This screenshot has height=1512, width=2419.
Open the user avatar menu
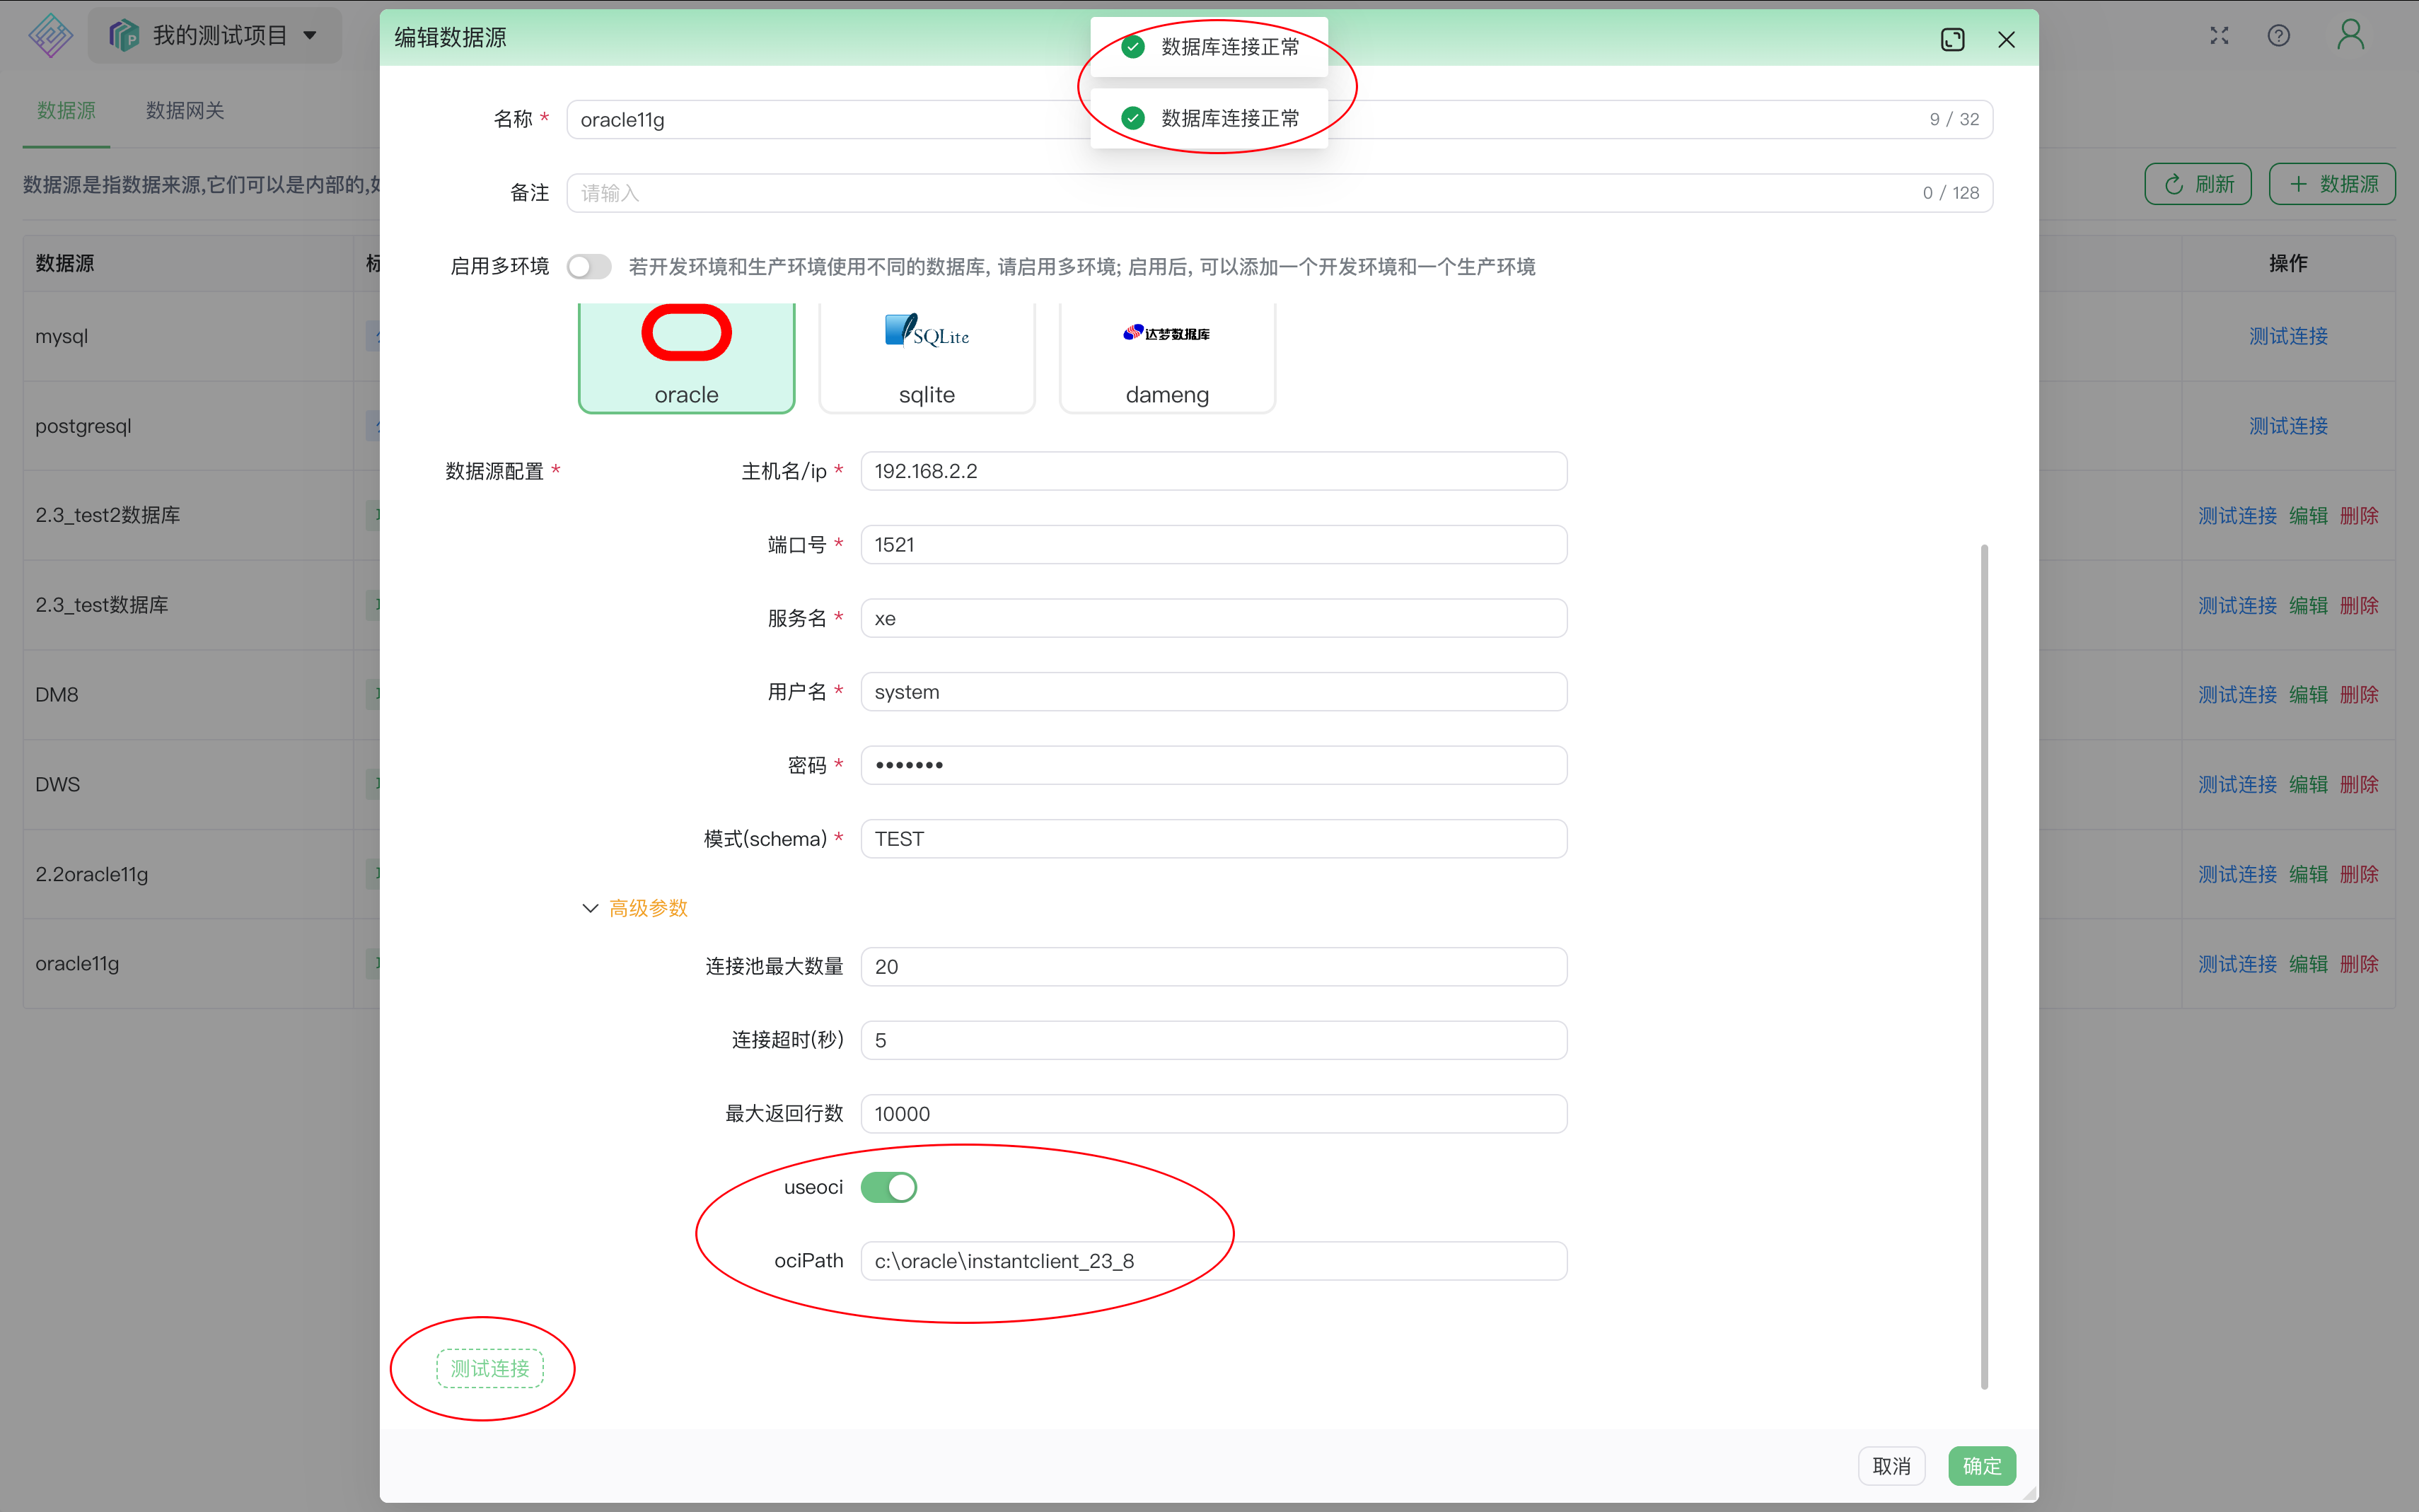click(x=2349, y=35)
